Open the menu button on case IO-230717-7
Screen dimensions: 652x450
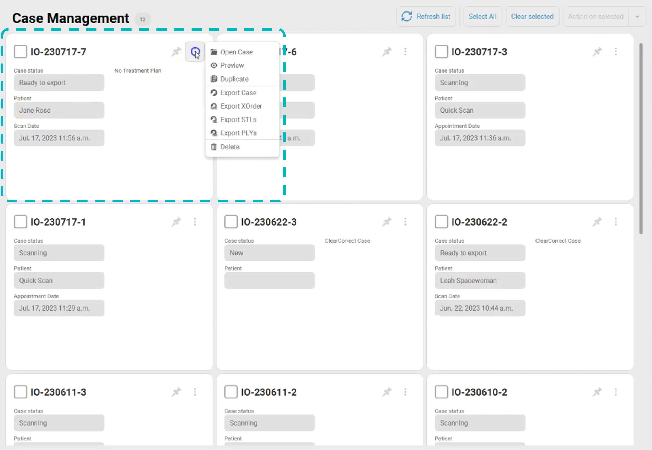[x=195, y=52]
